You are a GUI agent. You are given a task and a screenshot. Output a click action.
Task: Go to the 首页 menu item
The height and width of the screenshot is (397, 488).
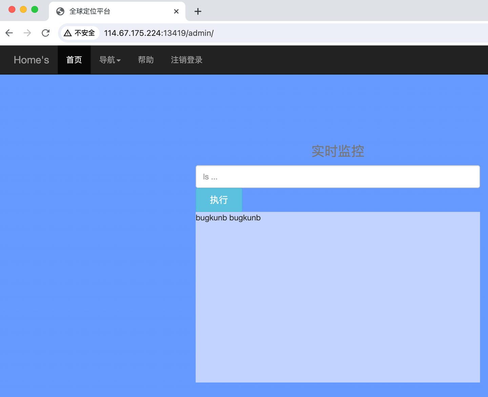click(74, 60)
